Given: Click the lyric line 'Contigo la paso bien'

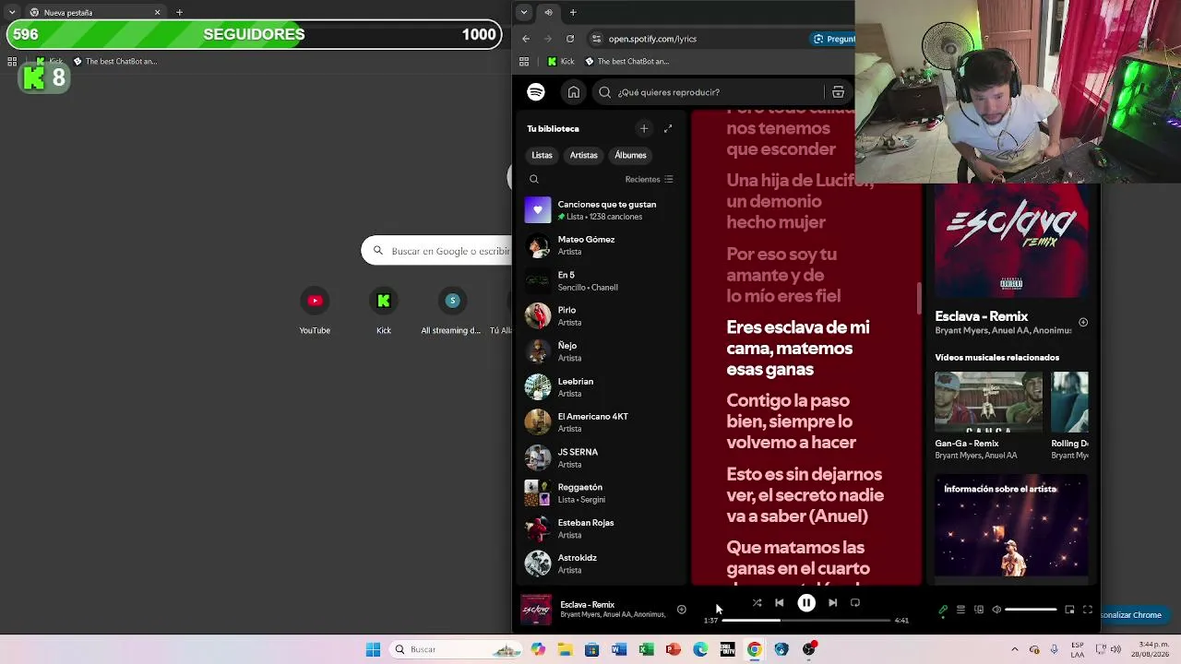Looking at the screenshot, I should click(x=791, y=421).
